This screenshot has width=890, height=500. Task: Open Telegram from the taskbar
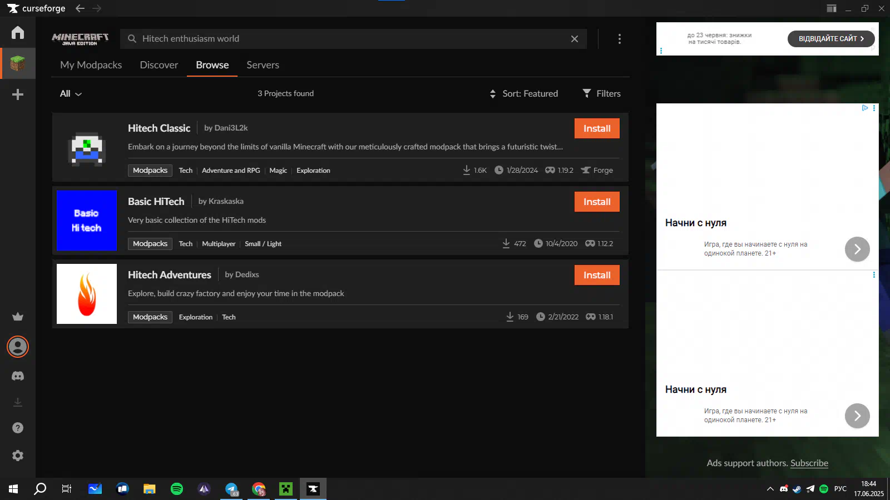pyautogui.click(x=231, y=489)
